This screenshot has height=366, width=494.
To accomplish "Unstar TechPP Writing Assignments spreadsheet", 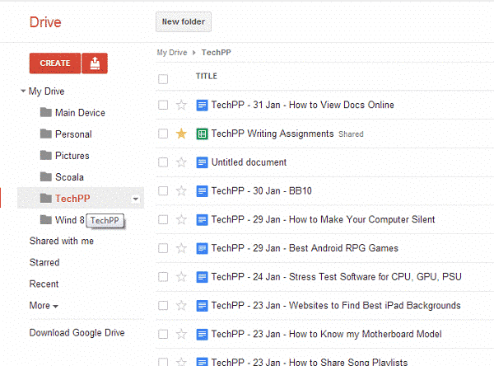I will pyautogui.click(x=181, y=134).
